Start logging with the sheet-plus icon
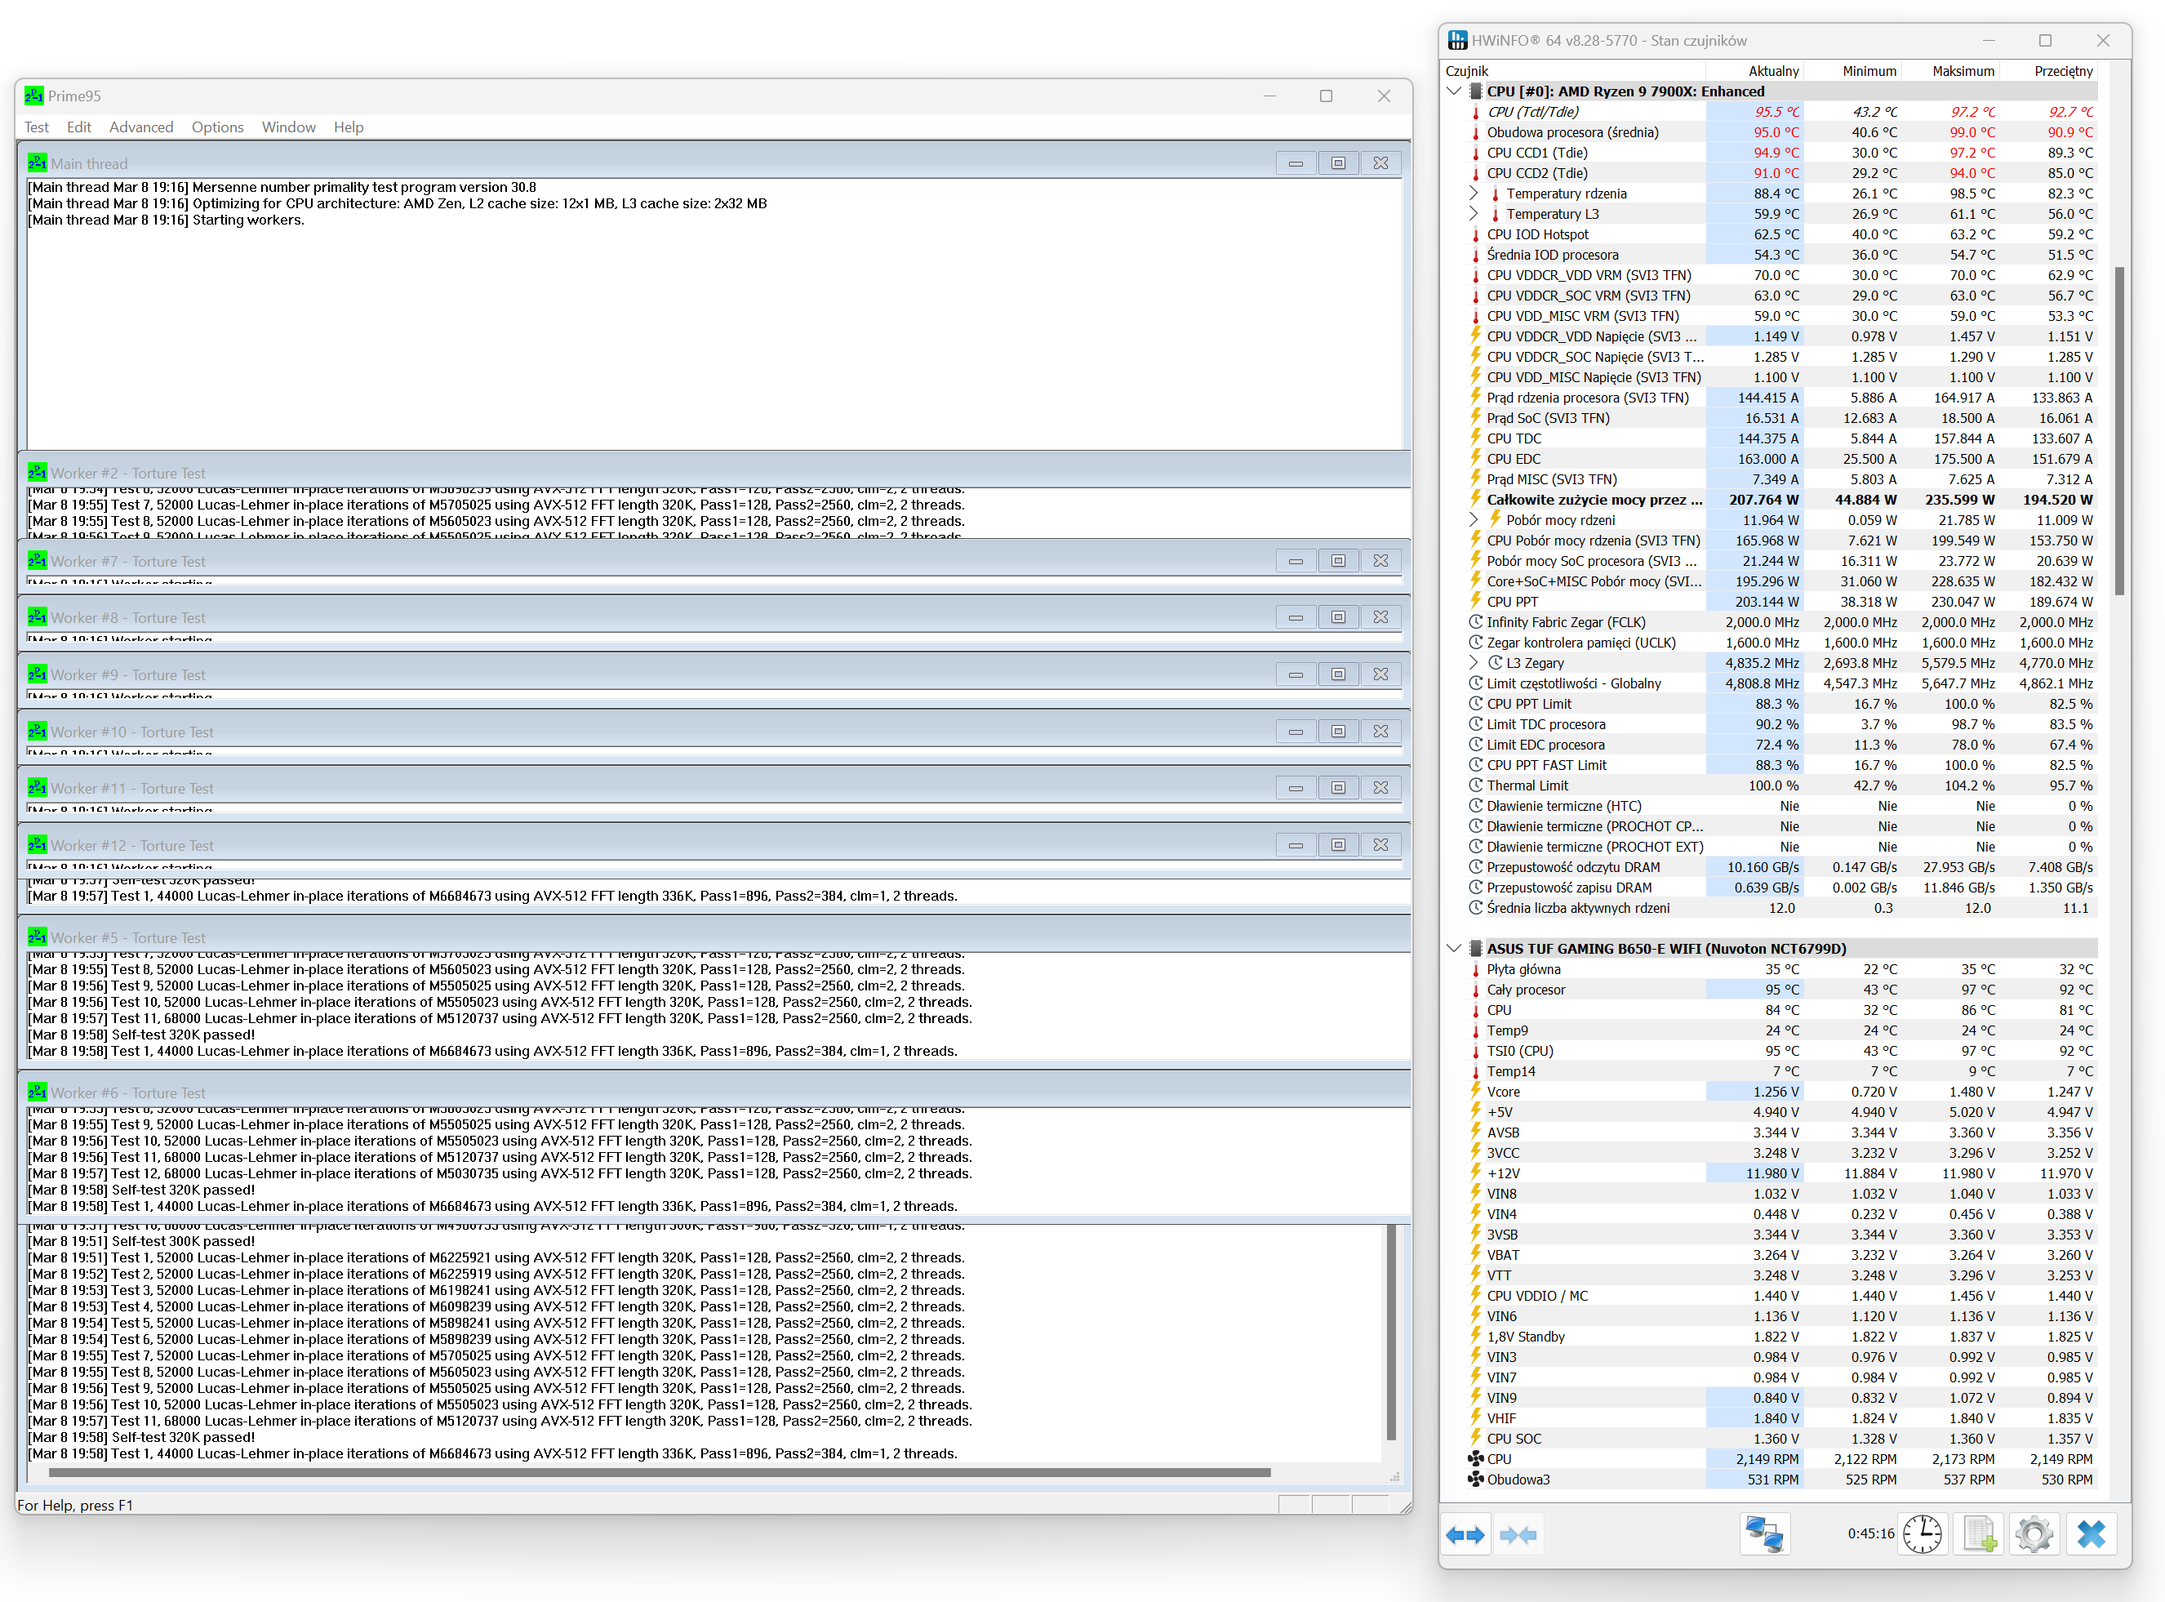 [1978, 1535]
